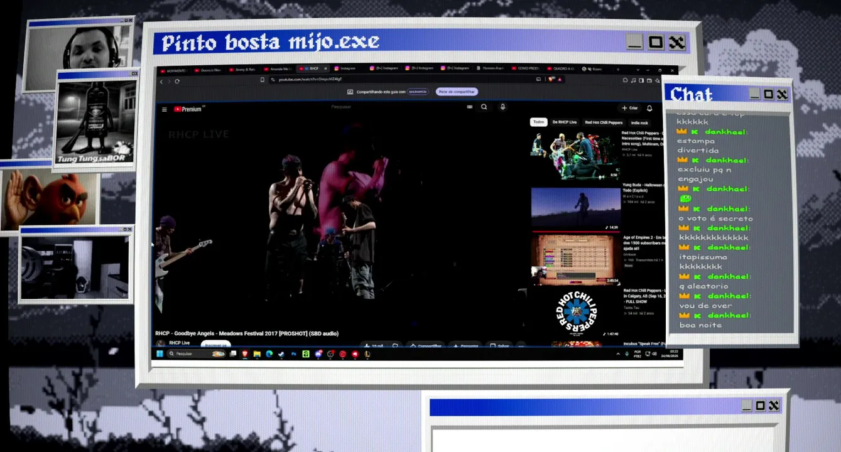
Task: Start voice search with the microphone icon
Action: [502, 107]
